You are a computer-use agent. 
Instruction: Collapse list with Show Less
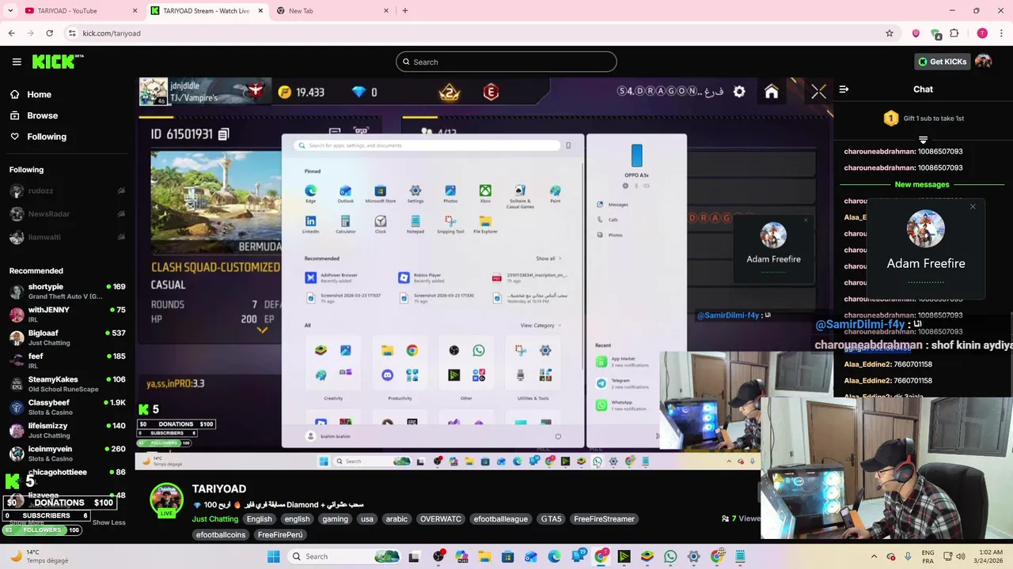click(108, 522)
